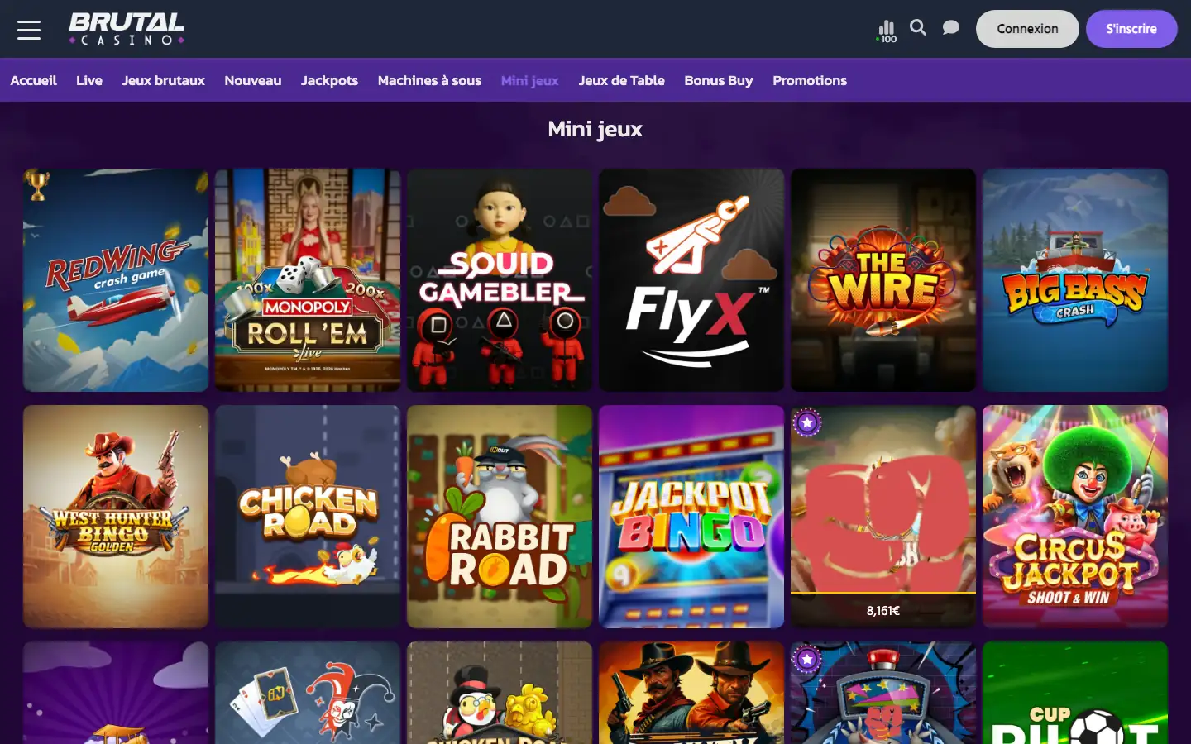Select the Mini jeux tab
Viewport: 1191px width, 744px height.
point(530,80)
